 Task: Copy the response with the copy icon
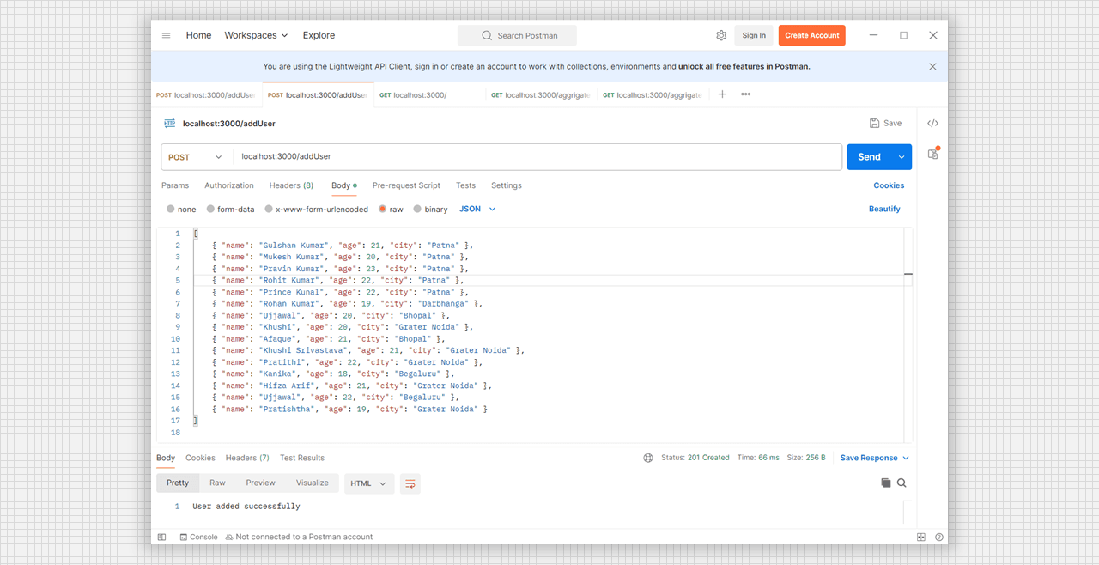pos(885,483)
